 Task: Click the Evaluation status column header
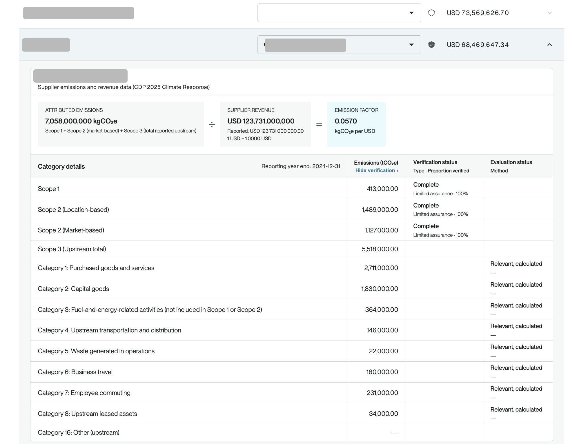(x=511, y=162)
